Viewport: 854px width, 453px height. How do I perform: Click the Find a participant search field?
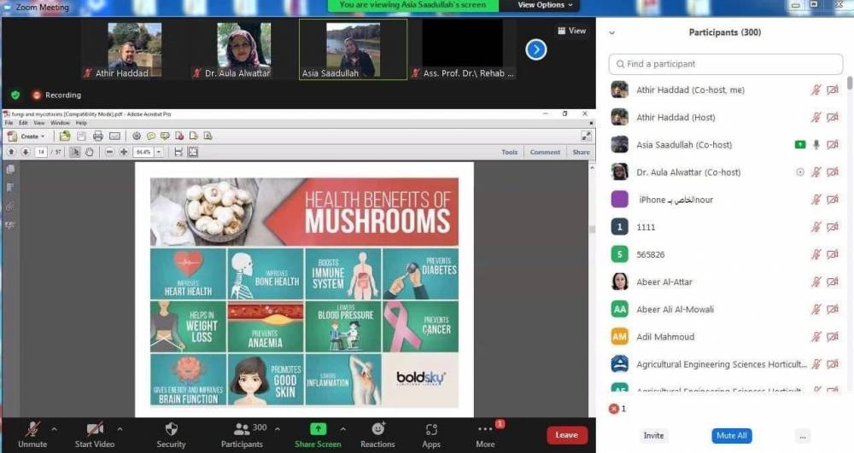[726, 64]
